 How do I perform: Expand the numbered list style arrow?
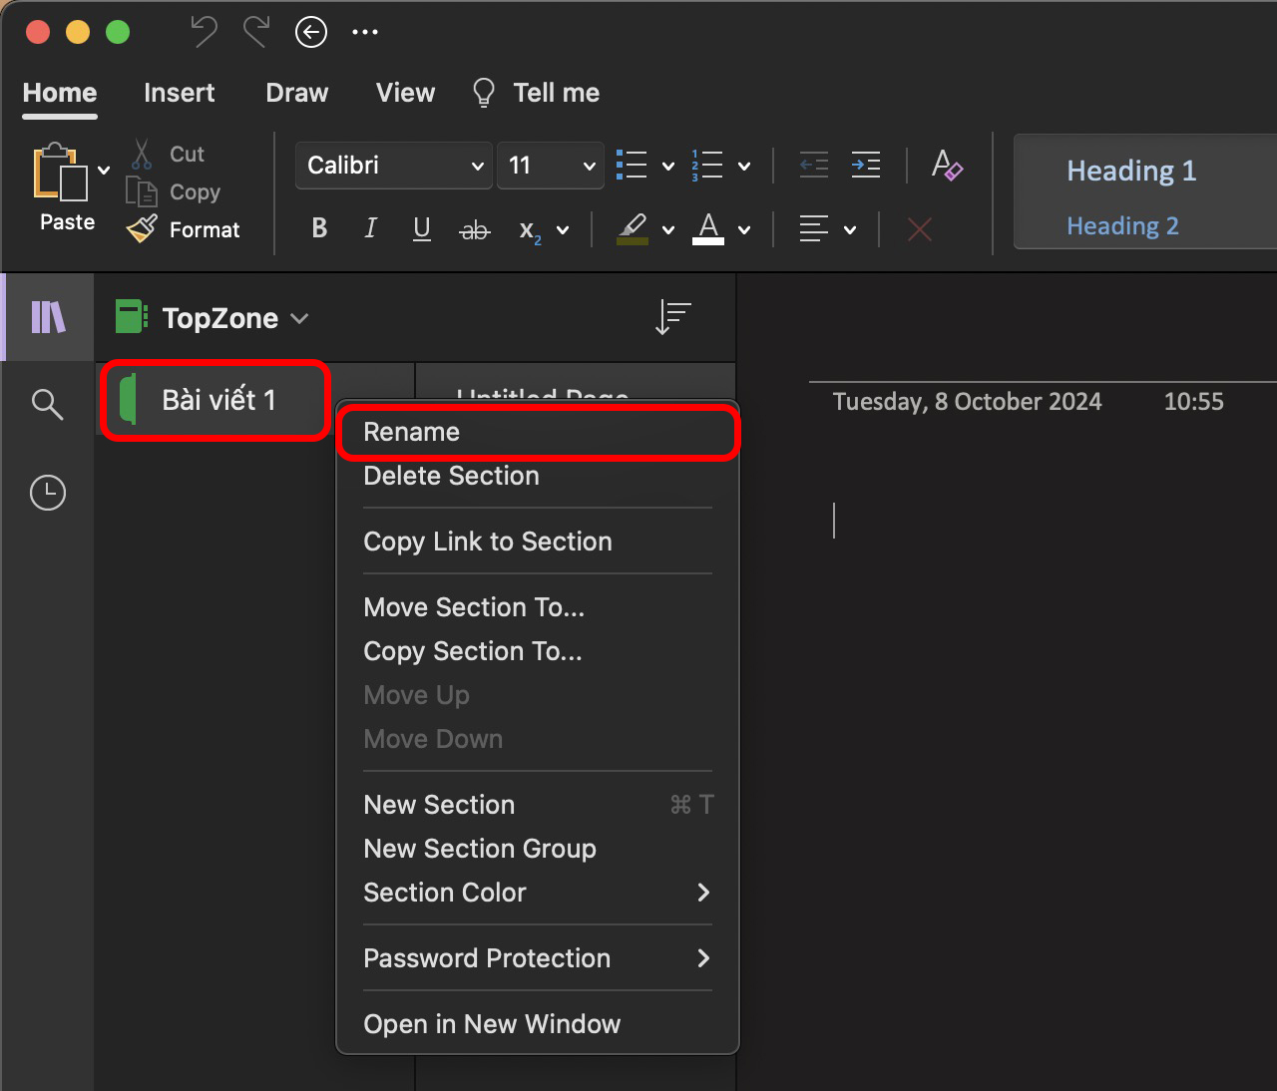pyautogui.click(x=744, y=167)
